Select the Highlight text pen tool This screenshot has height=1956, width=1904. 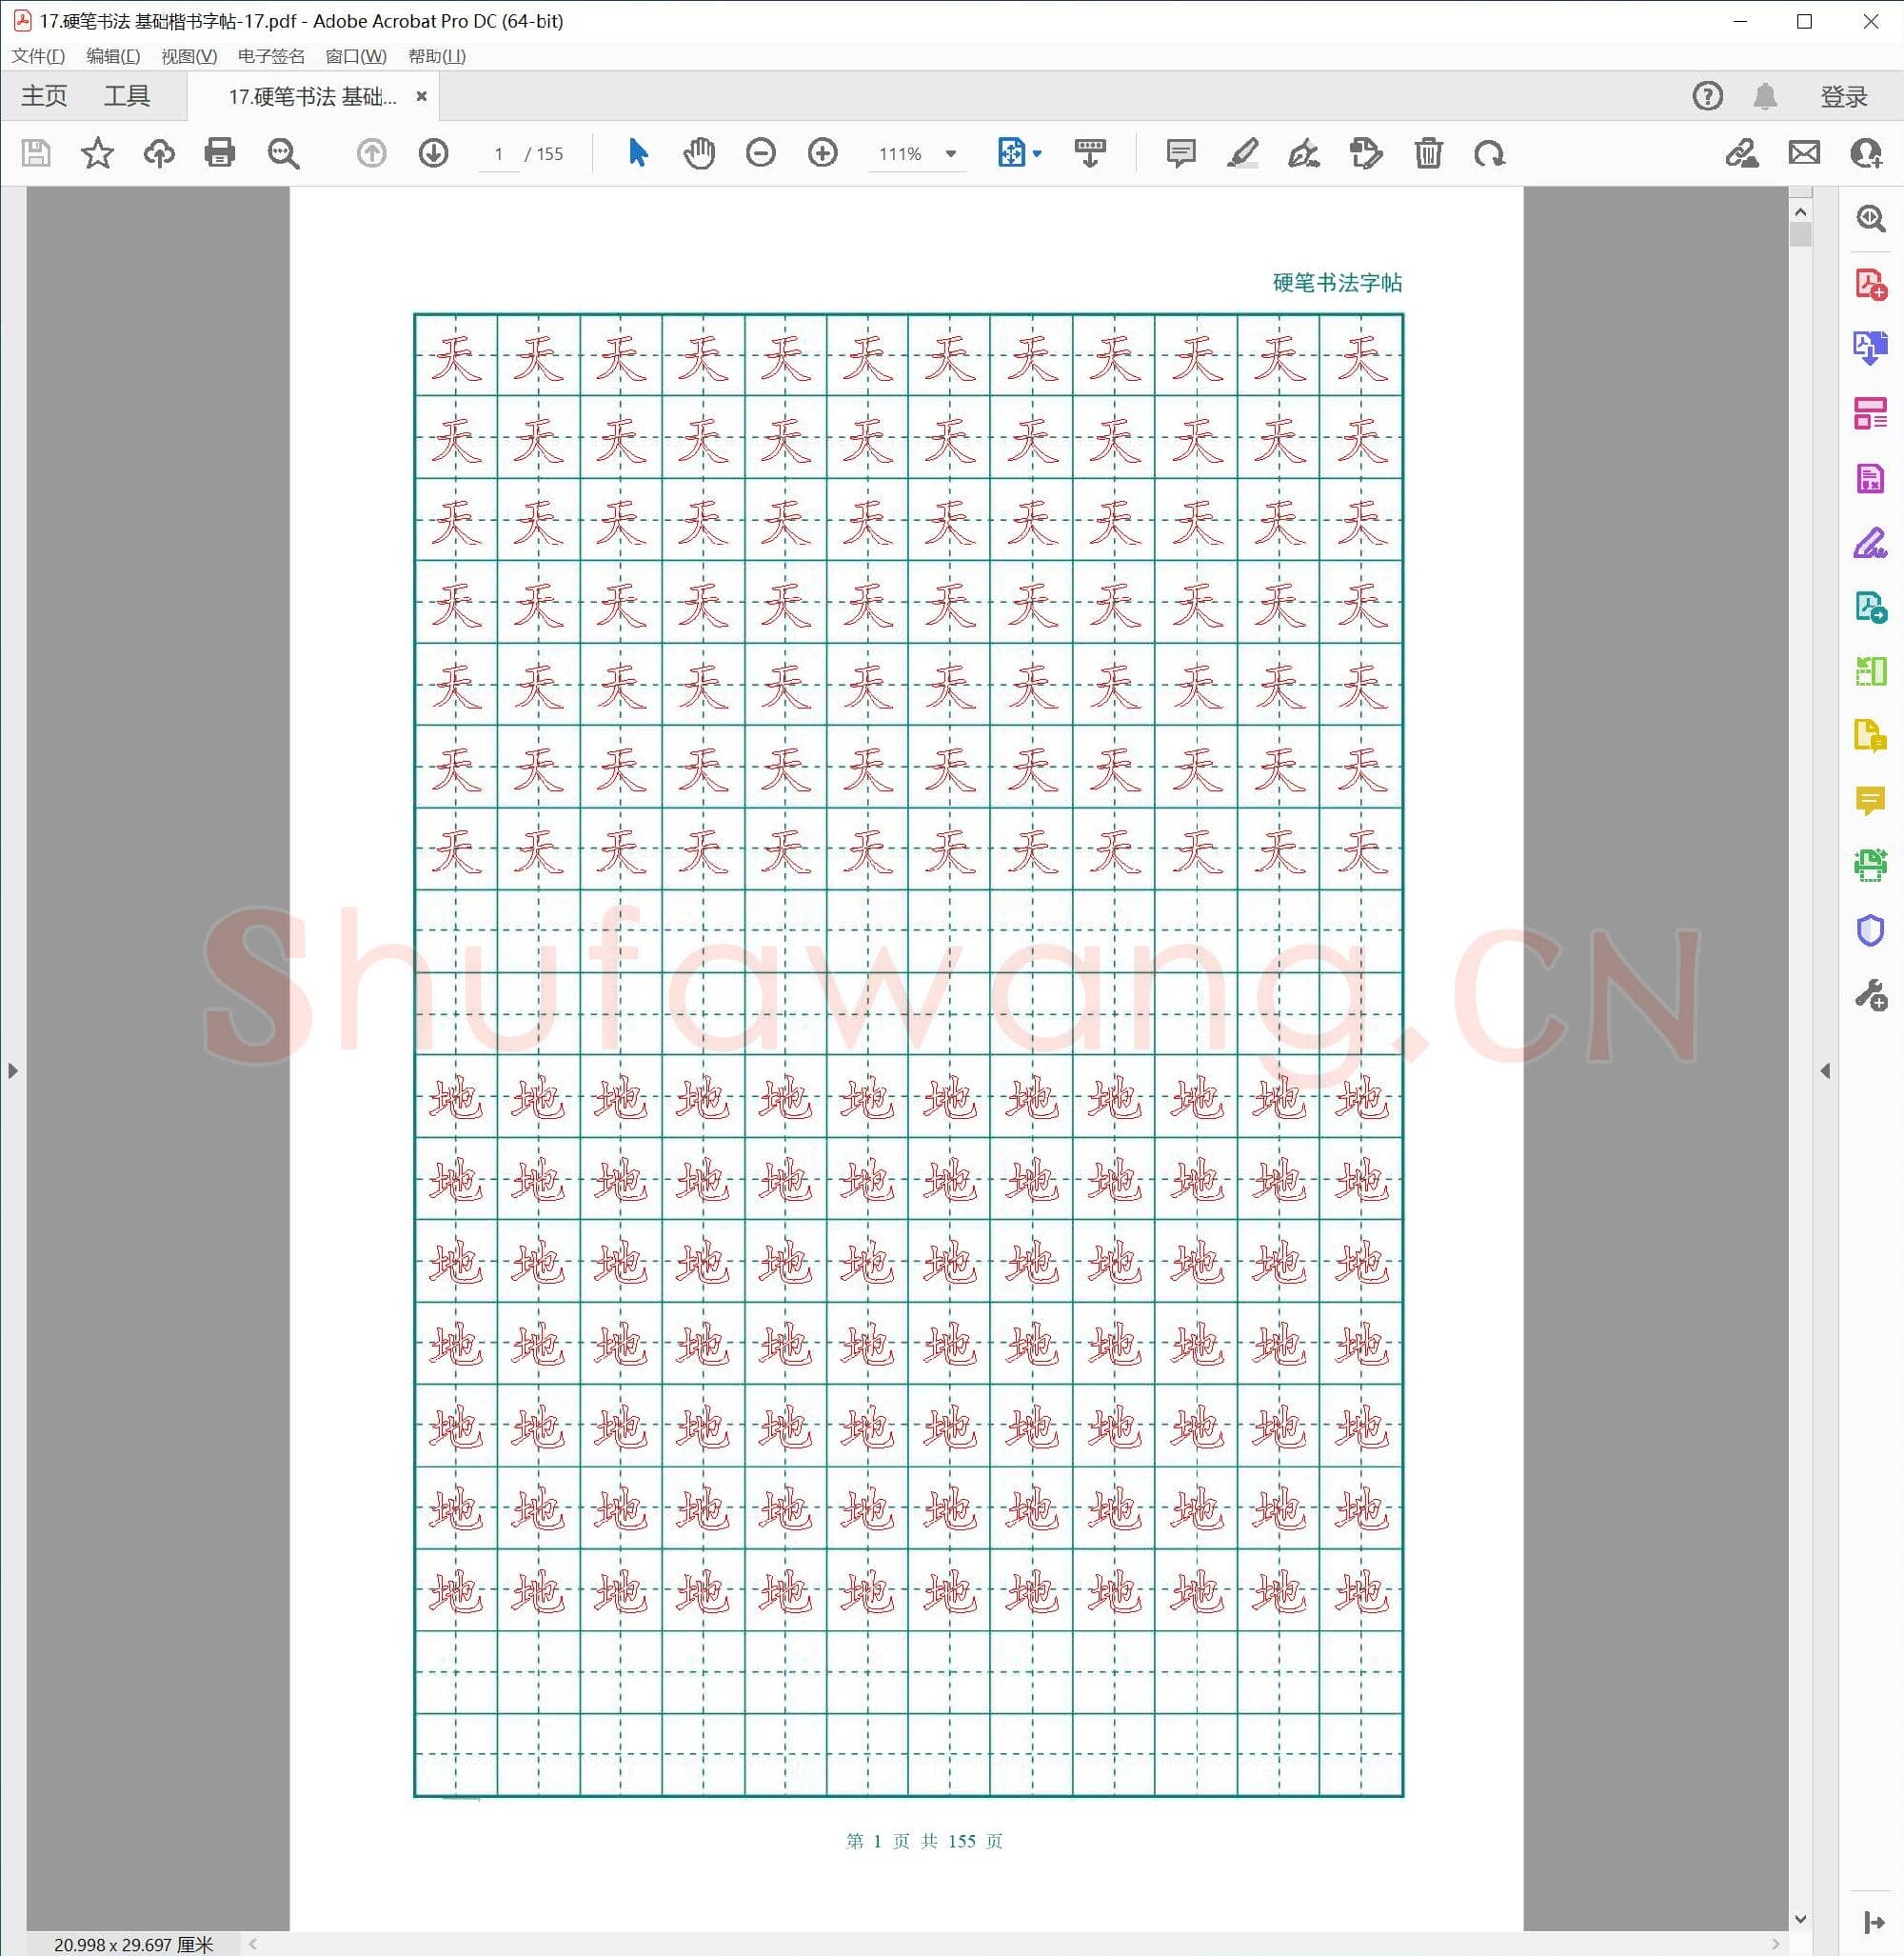tap(1242, 153)
